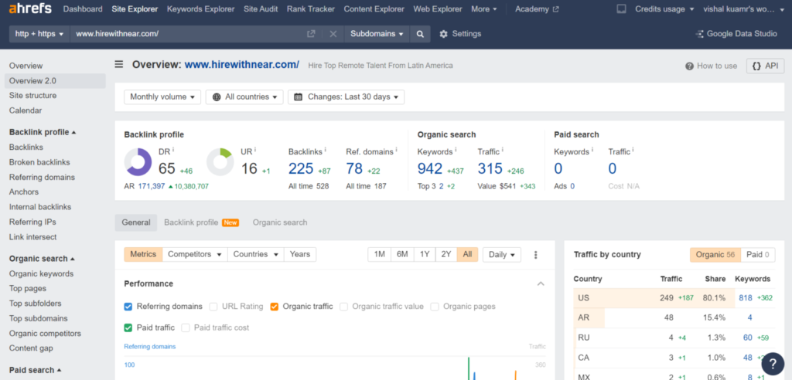The image size is (792, 380).
Task: Enable URL Rating checkbox
Action: [x=213, y=307]
